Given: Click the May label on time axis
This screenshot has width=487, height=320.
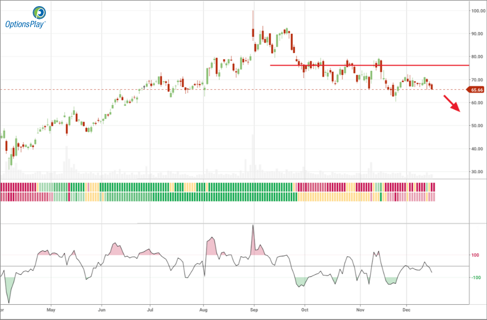Looking at the screenshot, I should (x=50, y=309).
